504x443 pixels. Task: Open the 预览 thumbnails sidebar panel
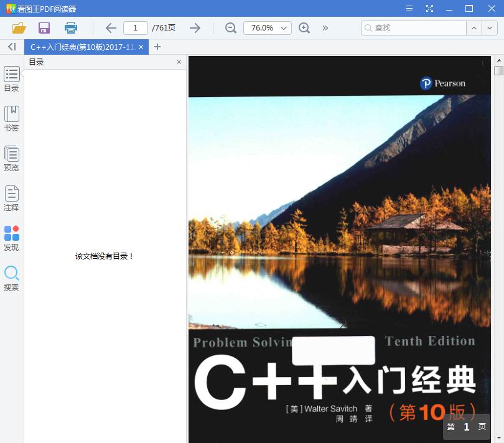[x=12, y=159]
